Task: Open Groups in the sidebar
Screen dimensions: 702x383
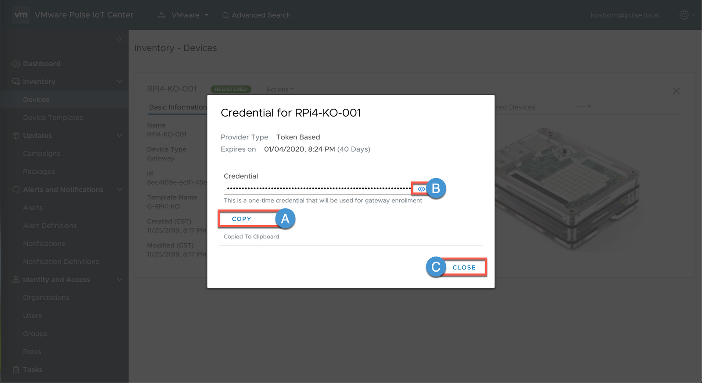Action: [x=35, y=333]
